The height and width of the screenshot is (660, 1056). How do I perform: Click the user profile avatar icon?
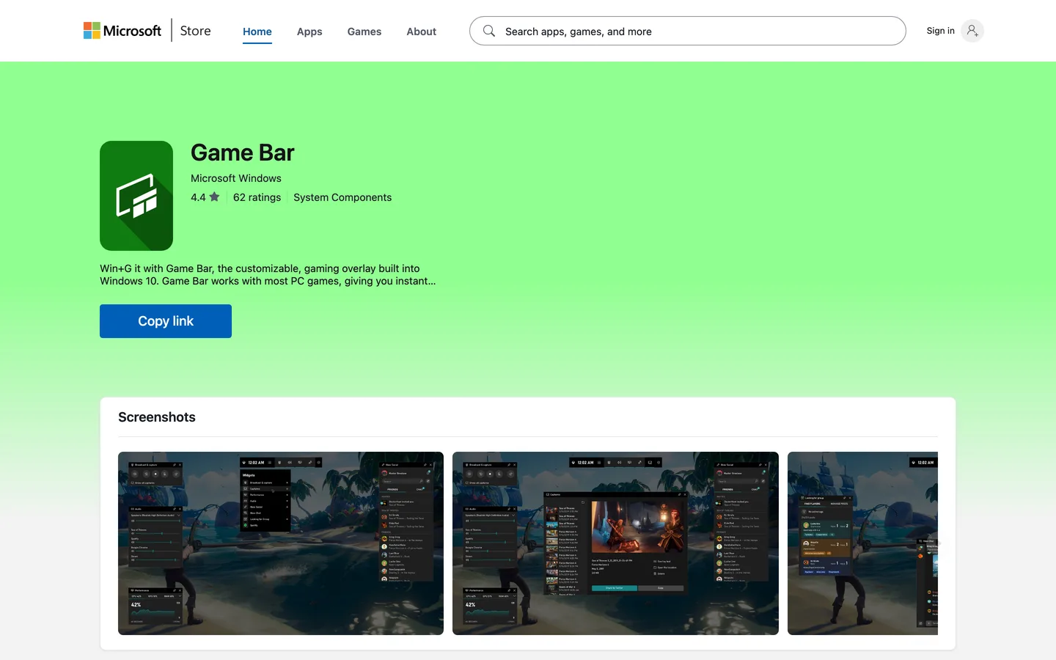[x=972, y=31]
